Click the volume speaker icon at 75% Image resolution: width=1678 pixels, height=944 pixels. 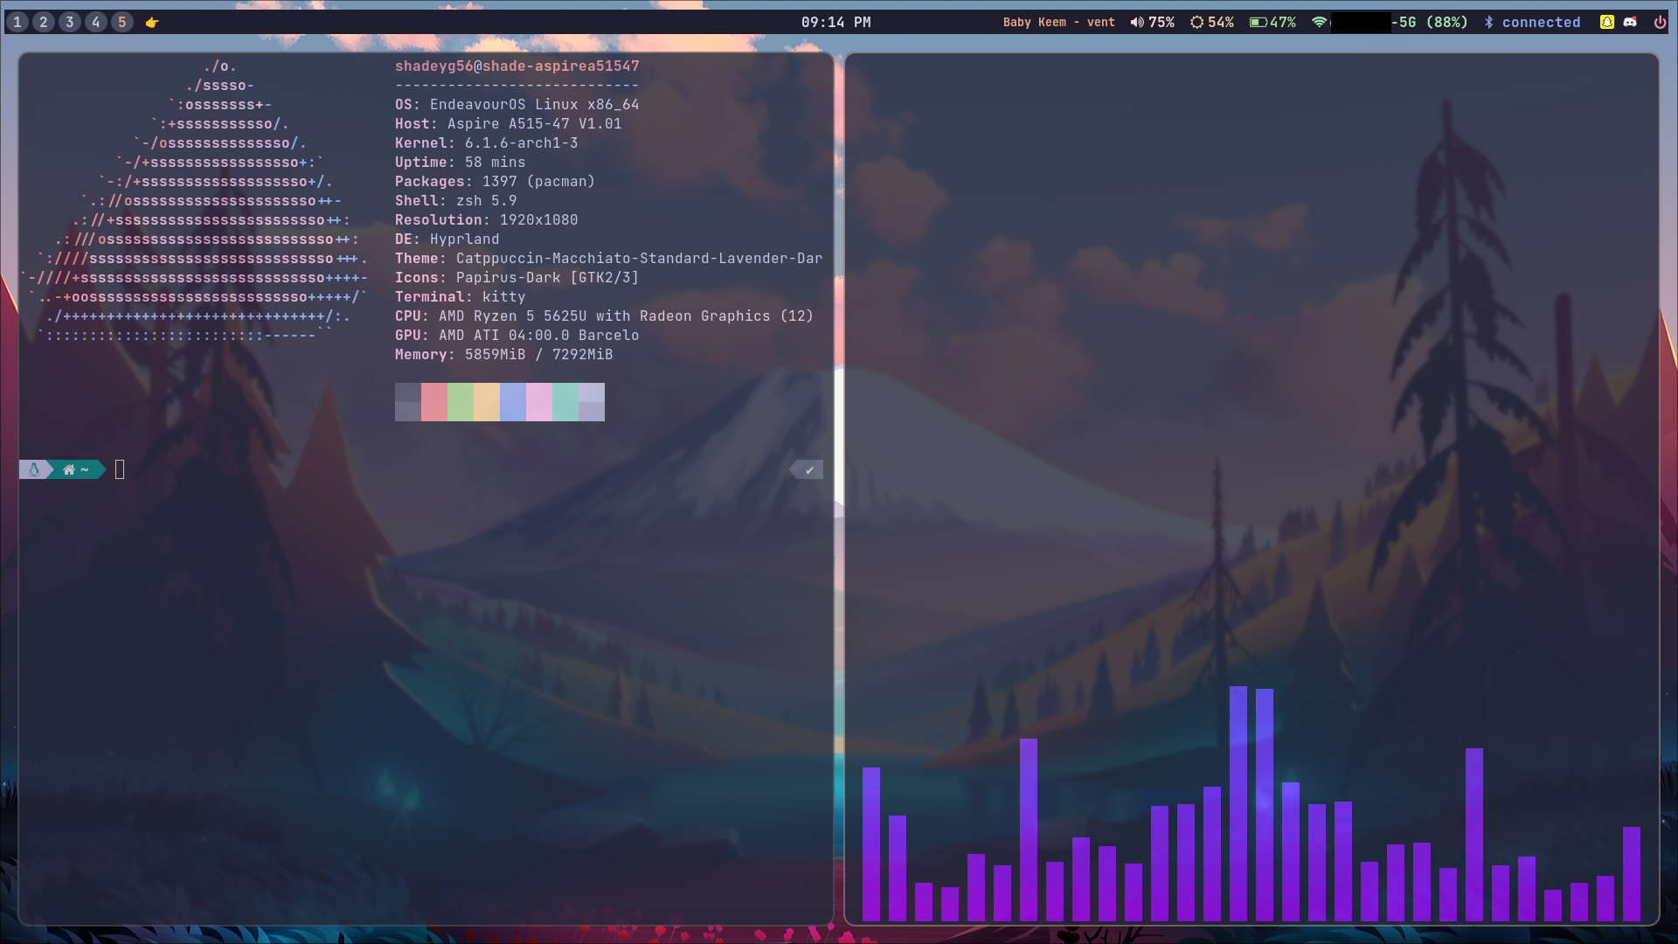(1136, 22)
